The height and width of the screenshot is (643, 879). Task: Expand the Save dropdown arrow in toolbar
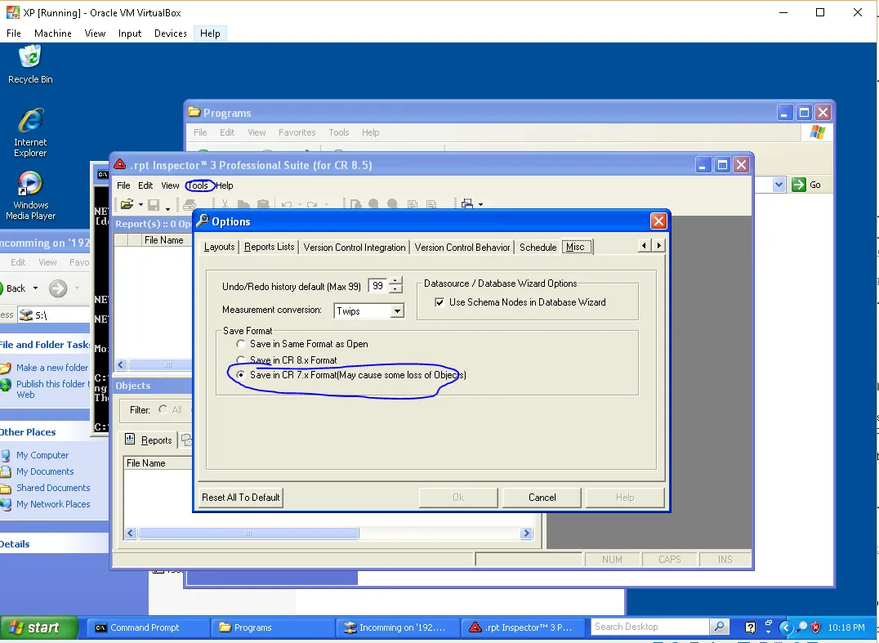167,208
